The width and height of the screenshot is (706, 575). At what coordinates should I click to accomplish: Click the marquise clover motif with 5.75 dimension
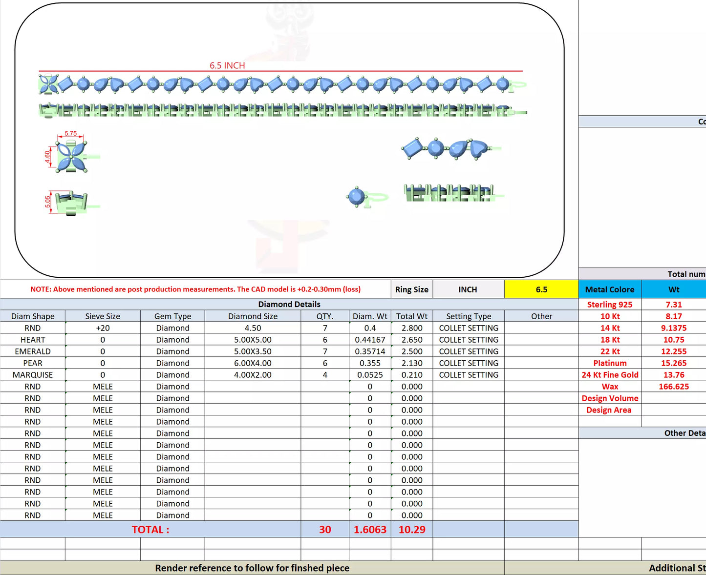click(x=72, y=157)
